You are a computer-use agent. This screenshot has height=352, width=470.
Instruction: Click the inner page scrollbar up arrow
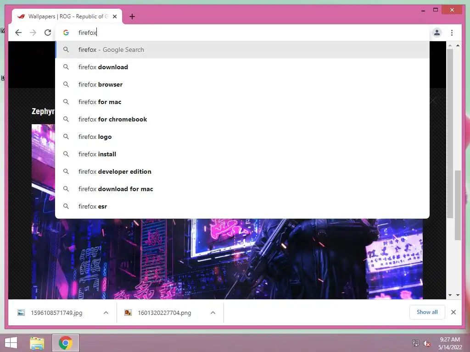[x=450, y=45]
